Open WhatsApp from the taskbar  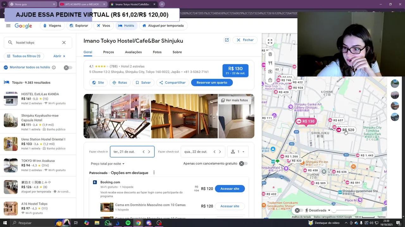click(x=108, y=223)
